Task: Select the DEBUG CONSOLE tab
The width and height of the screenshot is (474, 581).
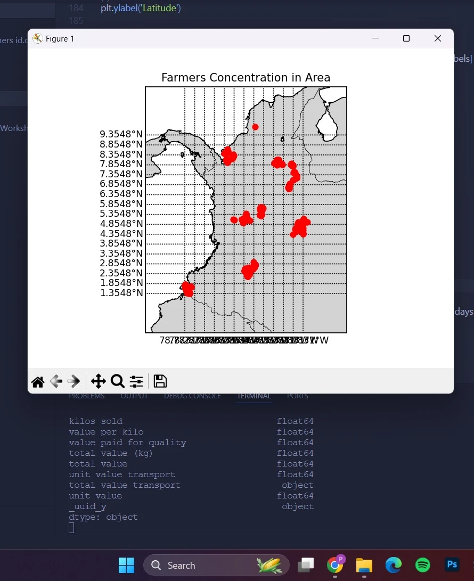Action: [x=192, y=396]
